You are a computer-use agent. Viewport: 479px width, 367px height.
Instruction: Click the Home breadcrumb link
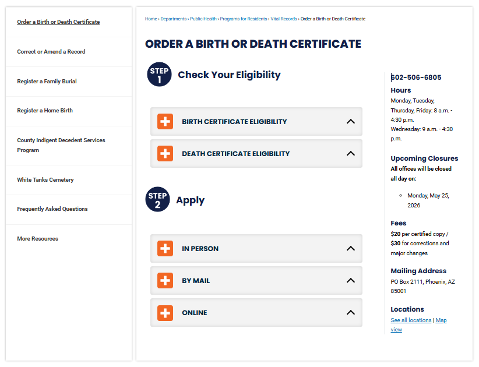click(151, 19)
